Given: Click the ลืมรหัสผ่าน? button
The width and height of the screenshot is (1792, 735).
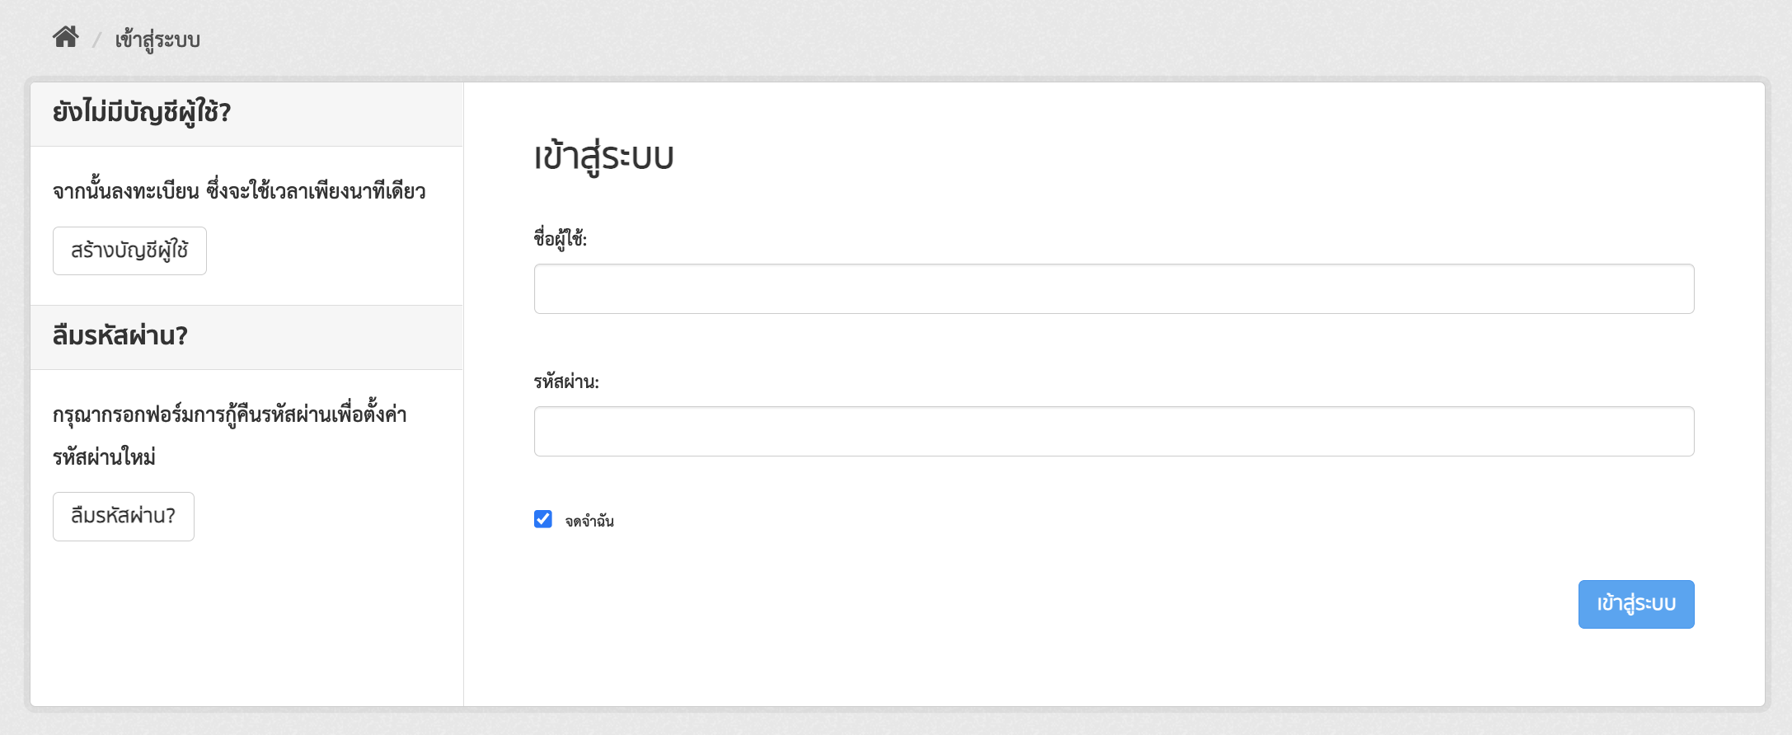Looking at the screenshot, I should coord(124,517).
